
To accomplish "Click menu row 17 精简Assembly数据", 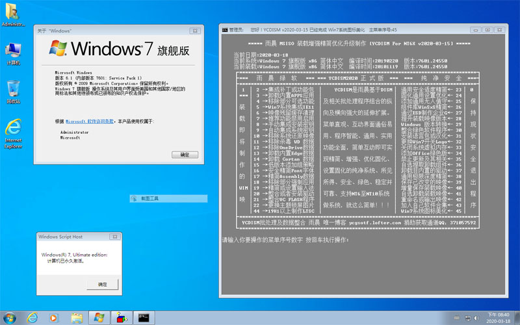I will (x=284, y=176).
